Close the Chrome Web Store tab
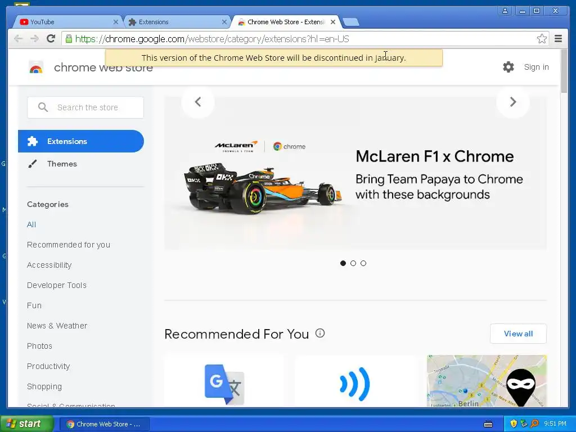This screenshot has width=576, height=432. pos(333,22)
